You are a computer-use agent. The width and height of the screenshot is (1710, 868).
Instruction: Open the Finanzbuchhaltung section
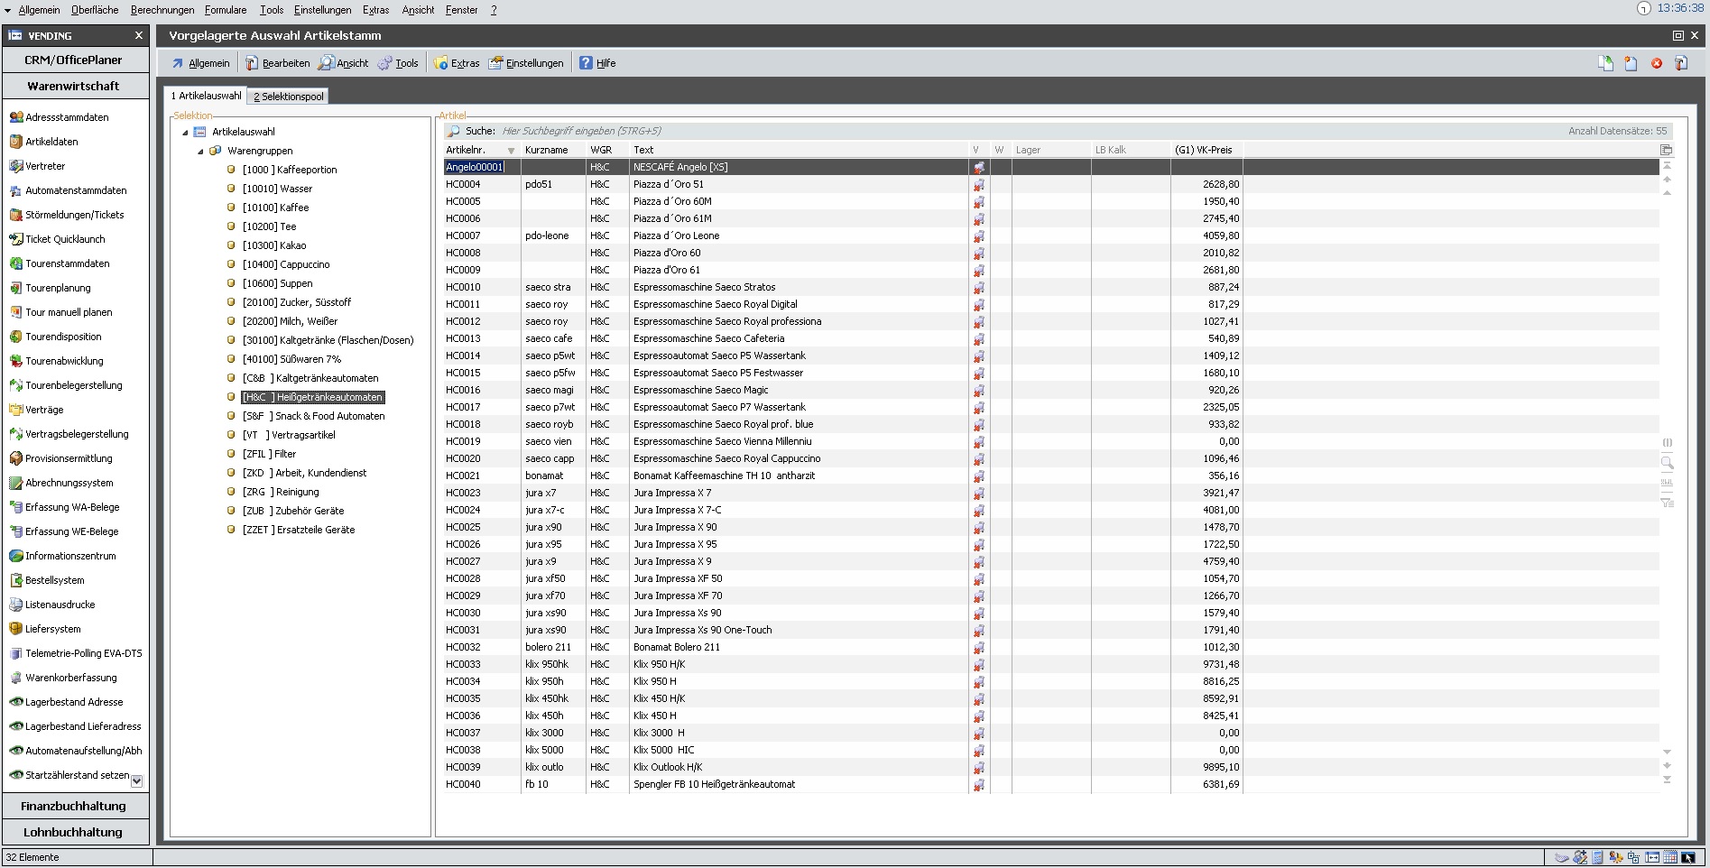click(74, 806)
